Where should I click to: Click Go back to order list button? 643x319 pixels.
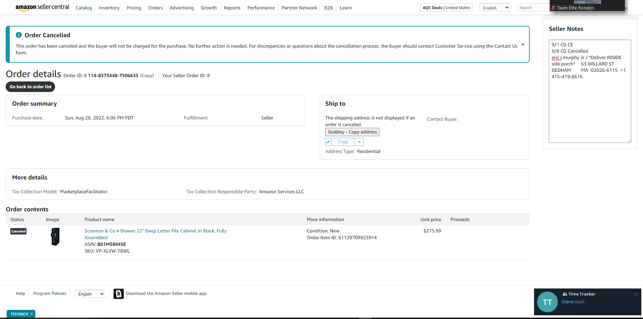click(31, 87)
